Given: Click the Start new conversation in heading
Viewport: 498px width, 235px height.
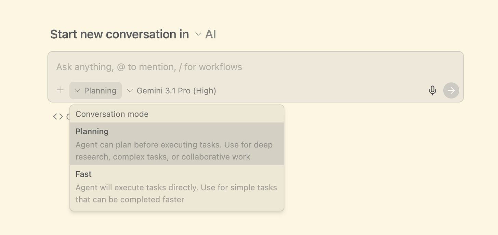Looking at the screenshot, I should pos(119,34).
